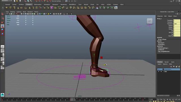181x102 pixels.
Task: Create polygon plane from shelf
Action: (21, 8)
